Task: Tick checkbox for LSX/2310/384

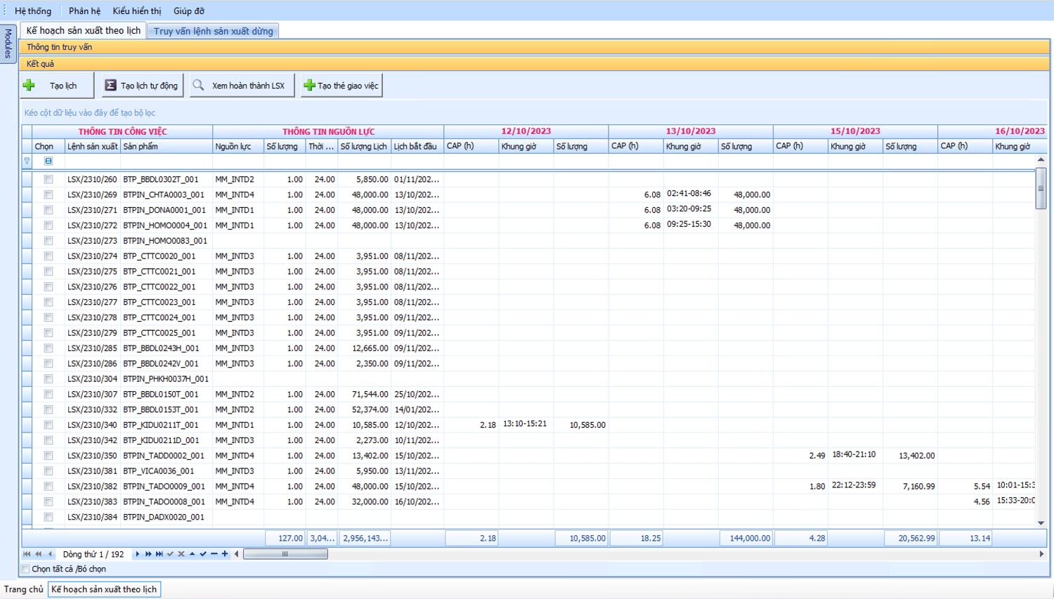Action: [x=48, y=517]
